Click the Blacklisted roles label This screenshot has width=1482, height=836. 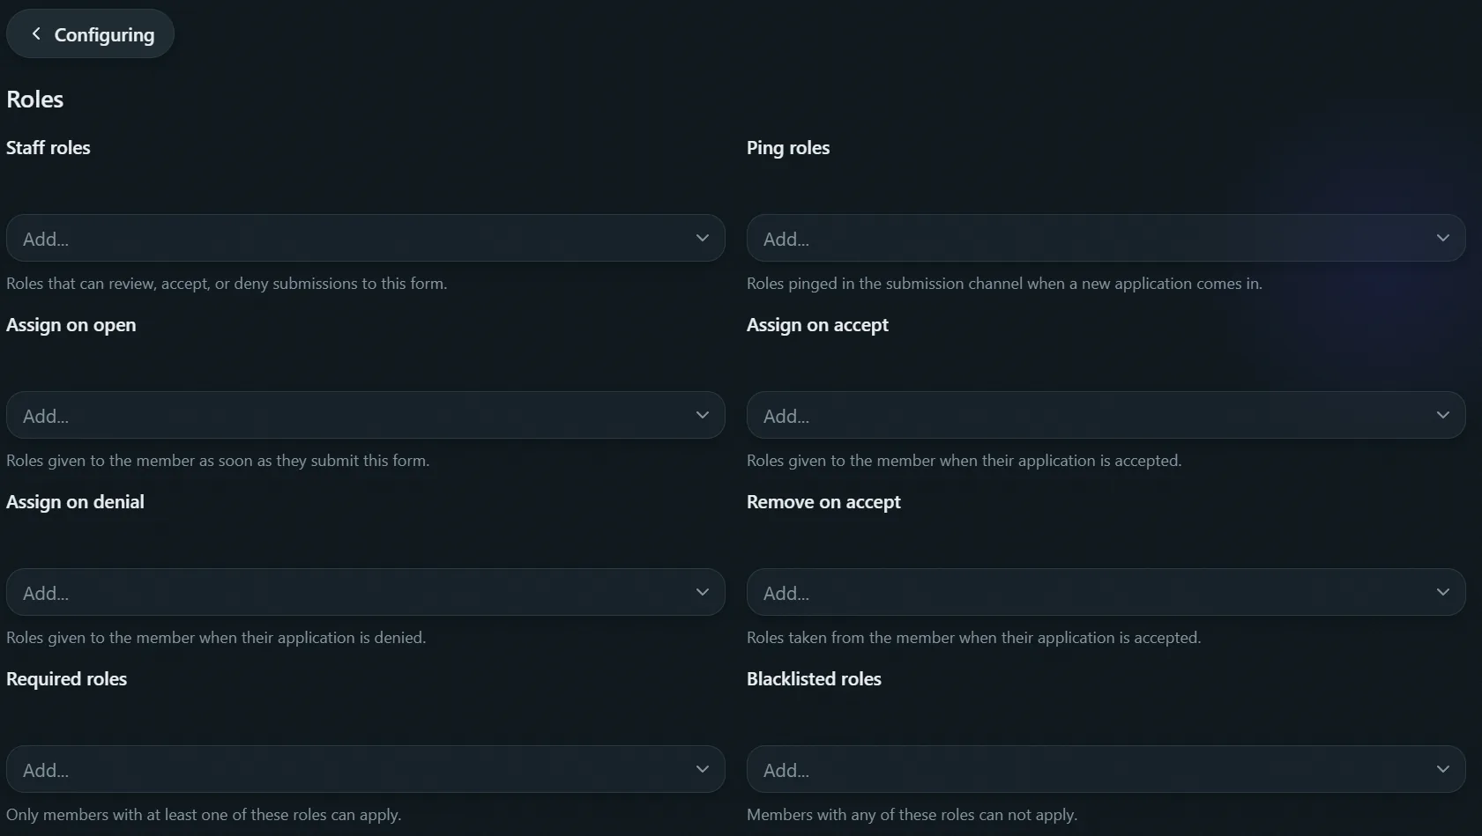point(814,679)
